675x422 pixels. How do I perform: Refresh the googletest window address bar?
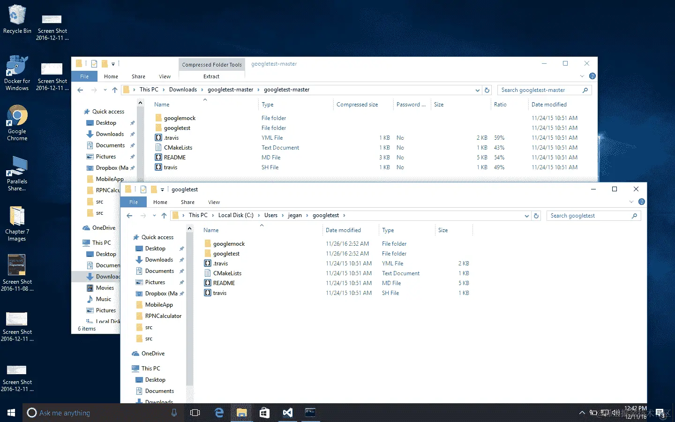(x=536, y=216)
